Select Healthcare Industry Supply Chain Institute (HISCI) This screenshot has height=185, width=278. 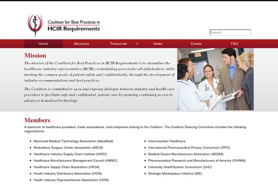point(70,154)
